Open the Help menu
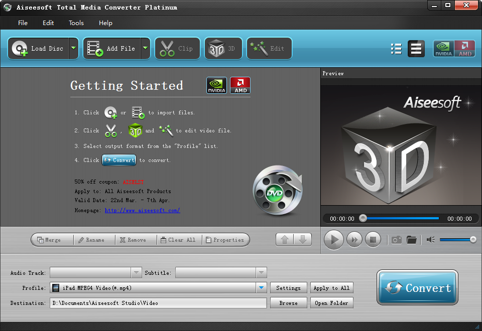 [105, 23]
